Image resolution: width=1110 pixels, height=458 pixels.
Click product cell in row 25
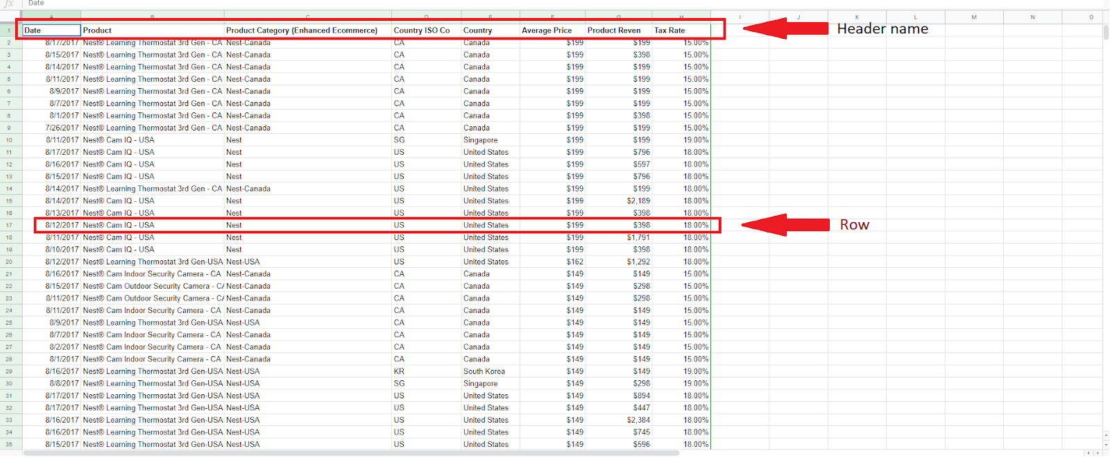click(152, 323)
